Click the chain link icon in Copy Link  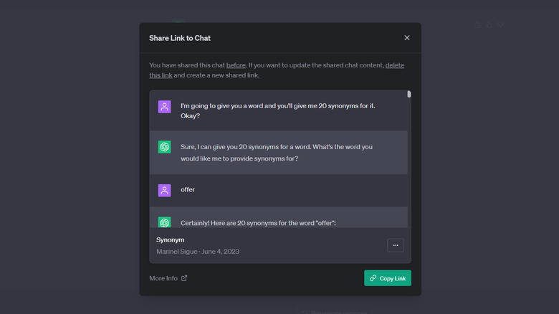pyautogui.click(x=373, y=278)
